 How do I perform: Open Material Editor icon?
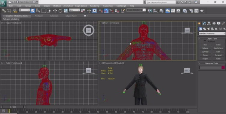[185, 11]
